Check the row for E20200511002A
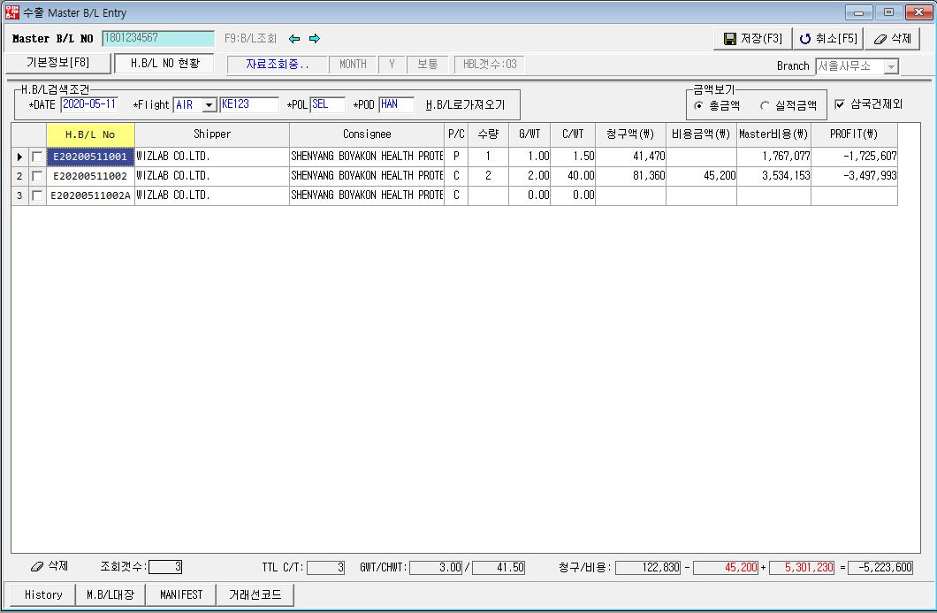Viewport: 937px width, 613px height. [37, 195]
